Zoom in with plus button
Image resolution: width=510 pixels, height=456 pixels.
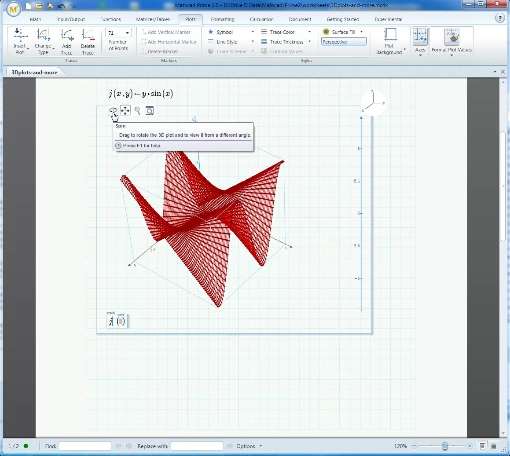pyautogui.click(x=470, y=446)
